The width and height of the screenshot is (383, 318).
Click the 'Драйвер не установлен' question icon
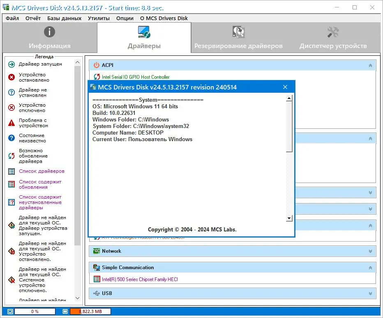coord(12,92)
